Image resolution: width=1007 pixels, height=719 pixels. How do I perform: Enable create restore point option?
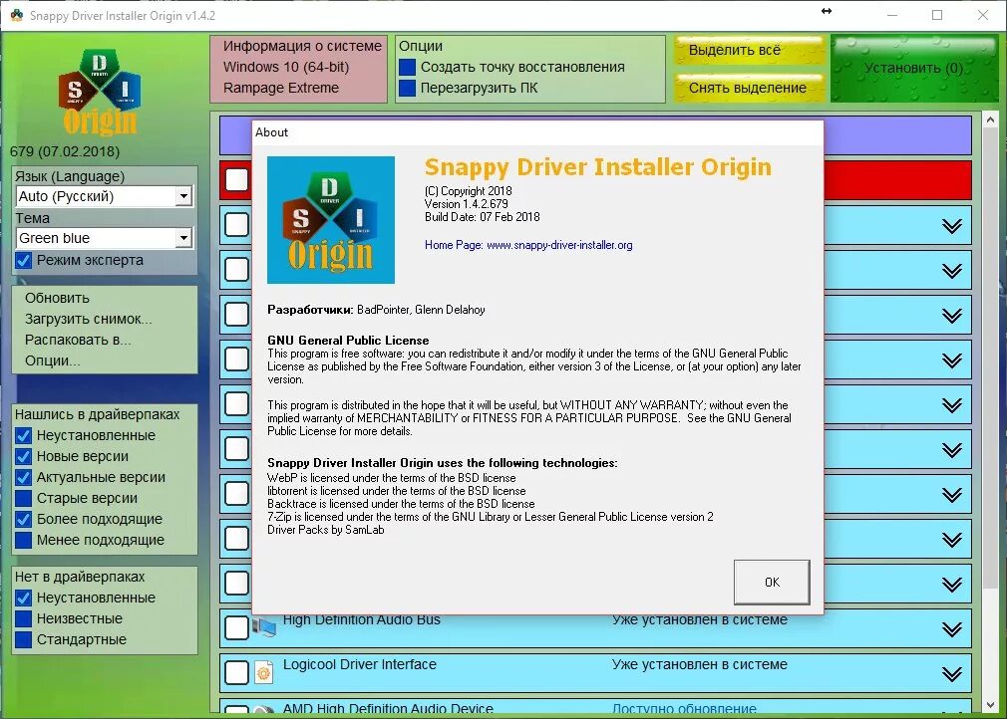[x=407, y=68]
